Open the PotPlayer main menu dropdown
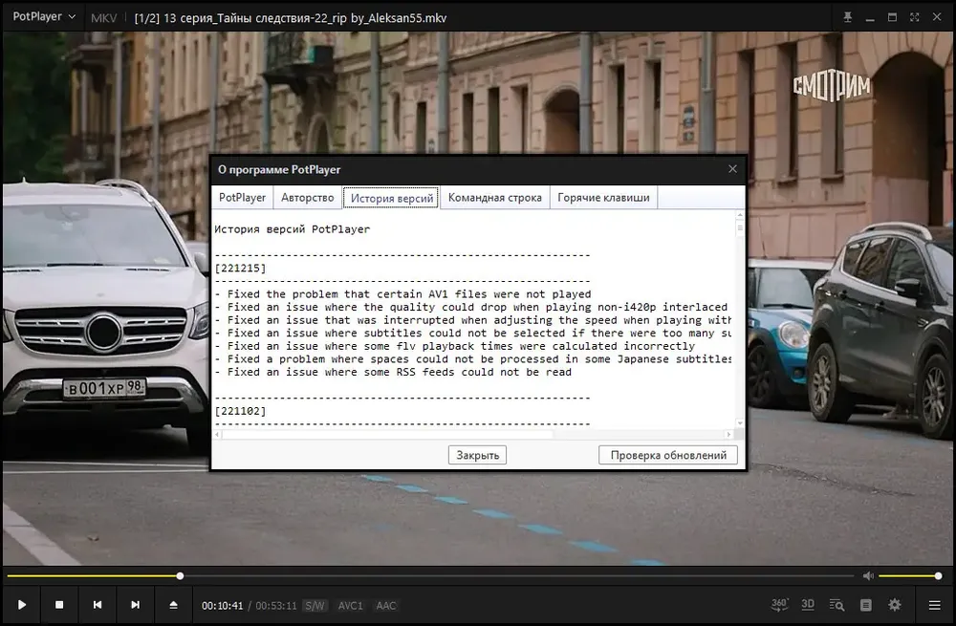The image size is (956, 626). coord(44,17)
